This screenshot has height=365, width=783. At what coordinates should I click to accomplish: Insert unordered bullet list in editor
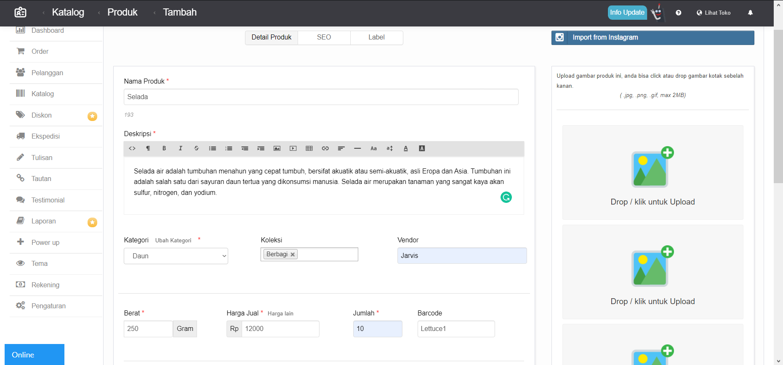point(213,148)
